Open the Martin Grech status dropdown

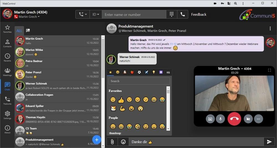(x=29, y=17)
